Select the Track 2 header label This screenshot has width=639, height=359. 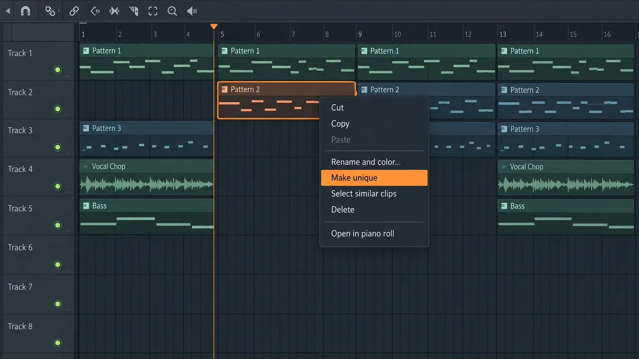point(20,92)
